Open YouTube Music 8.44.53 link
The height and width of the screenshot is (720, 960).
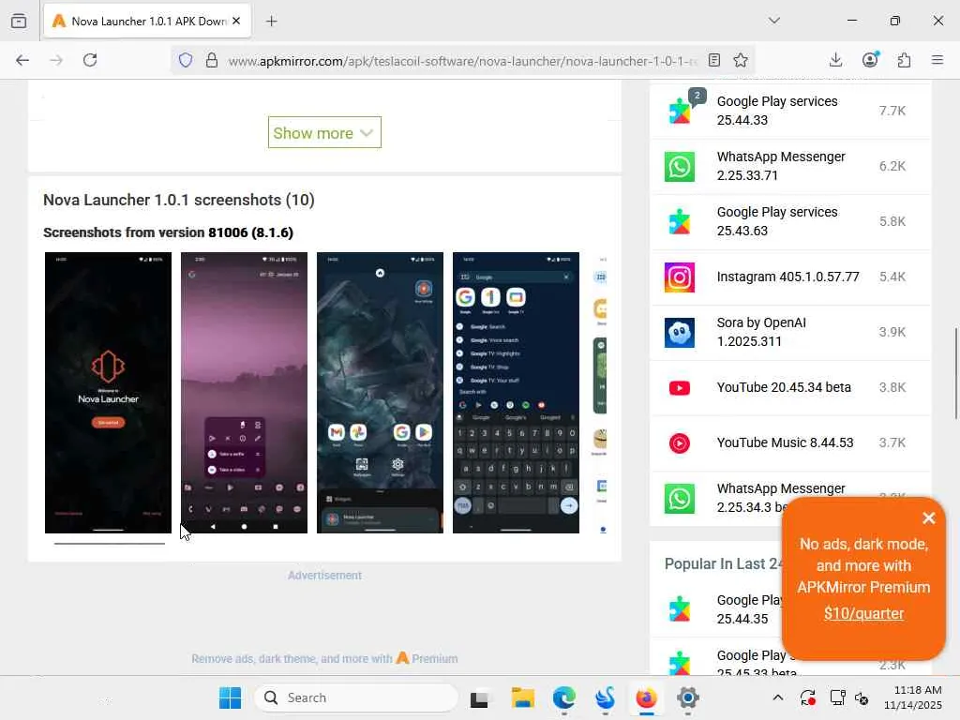point(785,442)
